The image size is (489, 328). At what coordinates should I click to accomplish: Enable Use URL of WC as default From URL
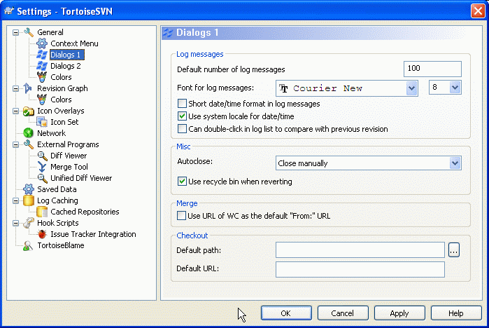(181, 216)
